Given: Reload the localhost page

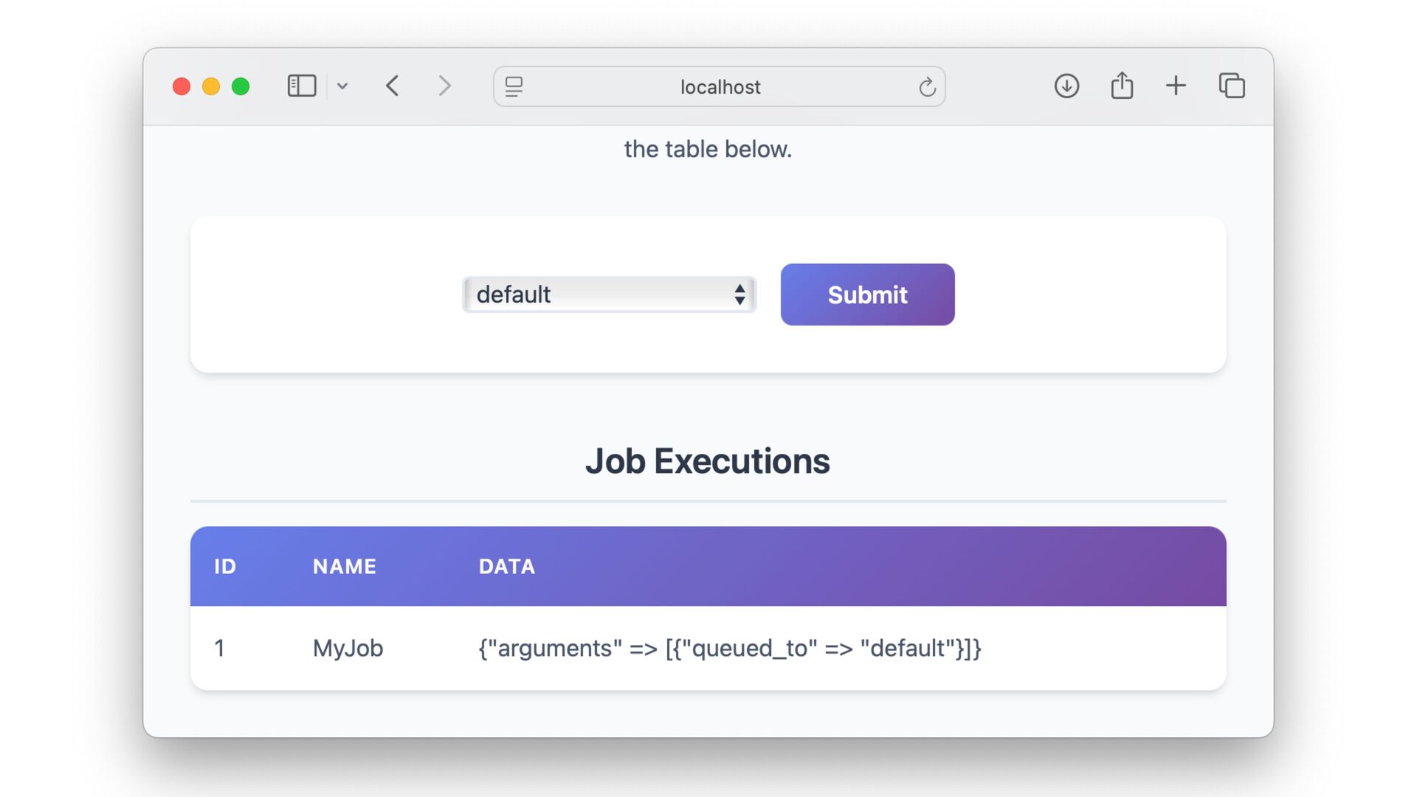Looking at the screenshot, I should [x=927, y=87].
